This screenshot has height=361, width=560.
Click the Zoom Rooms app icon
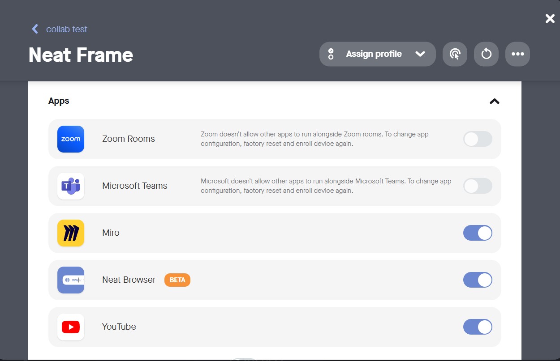click(71, 139)
